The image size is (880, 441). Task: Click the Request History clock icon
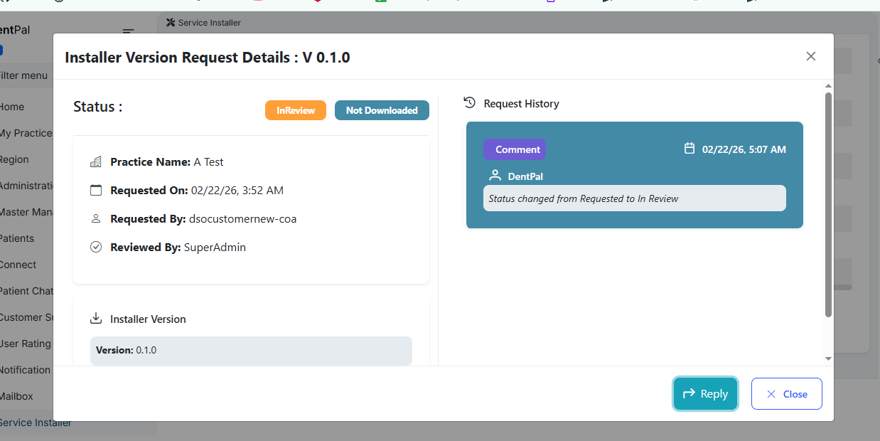[x=469, y=103]
